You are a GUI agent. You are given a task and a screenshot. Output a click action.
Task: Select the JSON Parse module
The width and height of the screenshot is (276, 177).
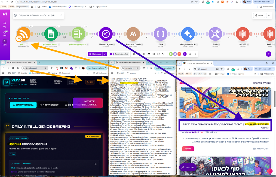(161, 34)
